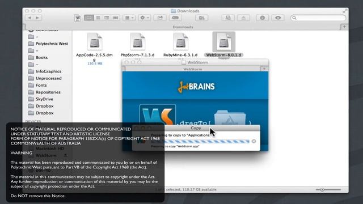Switch to list view
The height and width of the screenshot is (204, 363).
click(x=98, y=18)
